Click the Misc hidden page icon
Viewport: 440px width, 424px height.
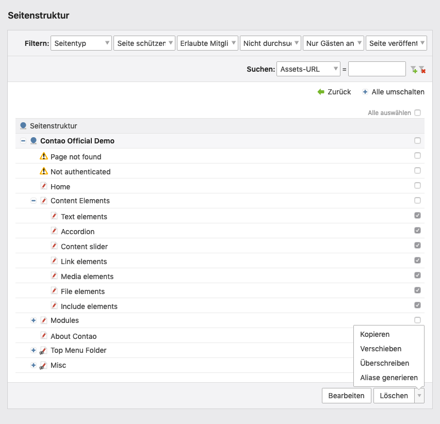tap(43, 365)
